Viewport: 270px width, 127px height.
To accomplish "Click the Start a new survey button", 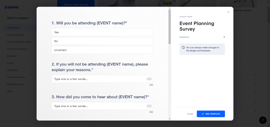I will [76, 4].
